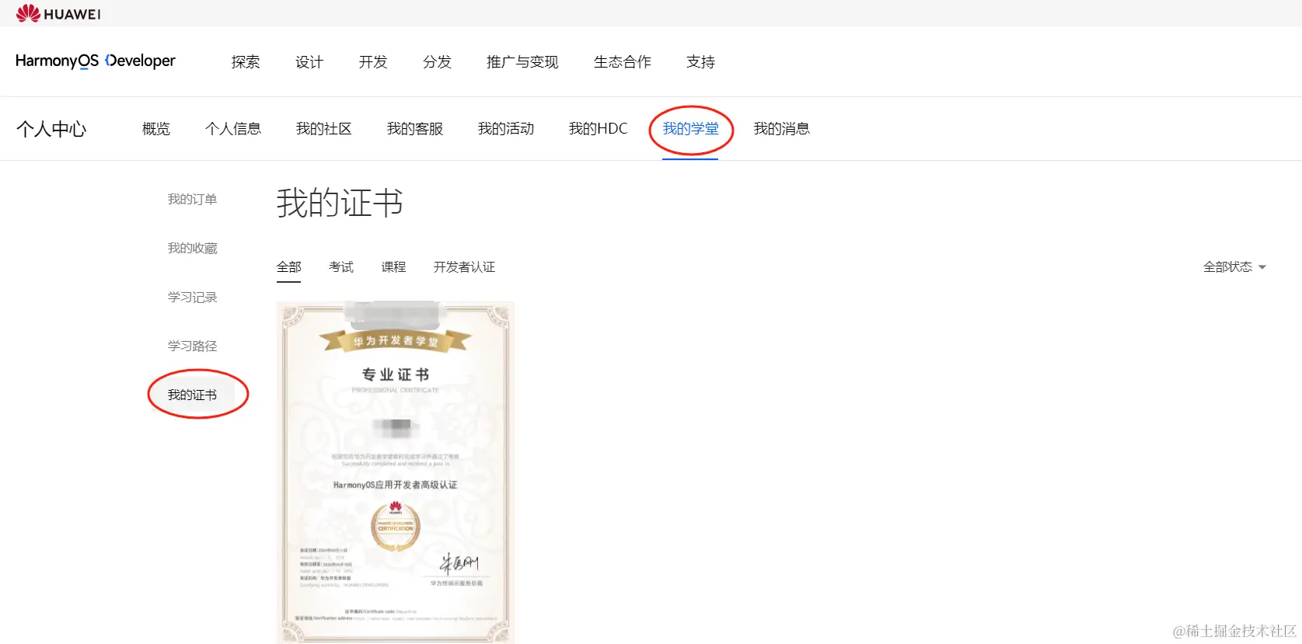Open the HarmonyOS certificate thumbnail

(x=396, y=472)
